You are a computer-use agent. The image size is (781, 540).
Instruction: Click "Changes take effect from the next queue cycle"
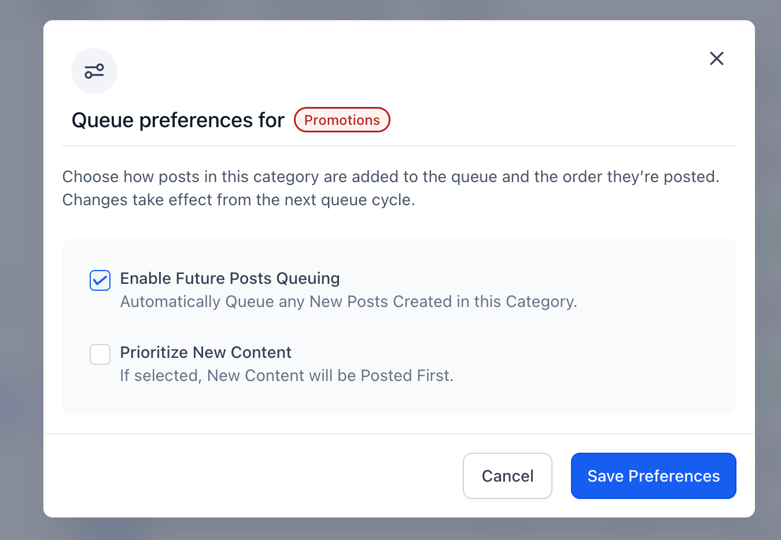[238, 200]
